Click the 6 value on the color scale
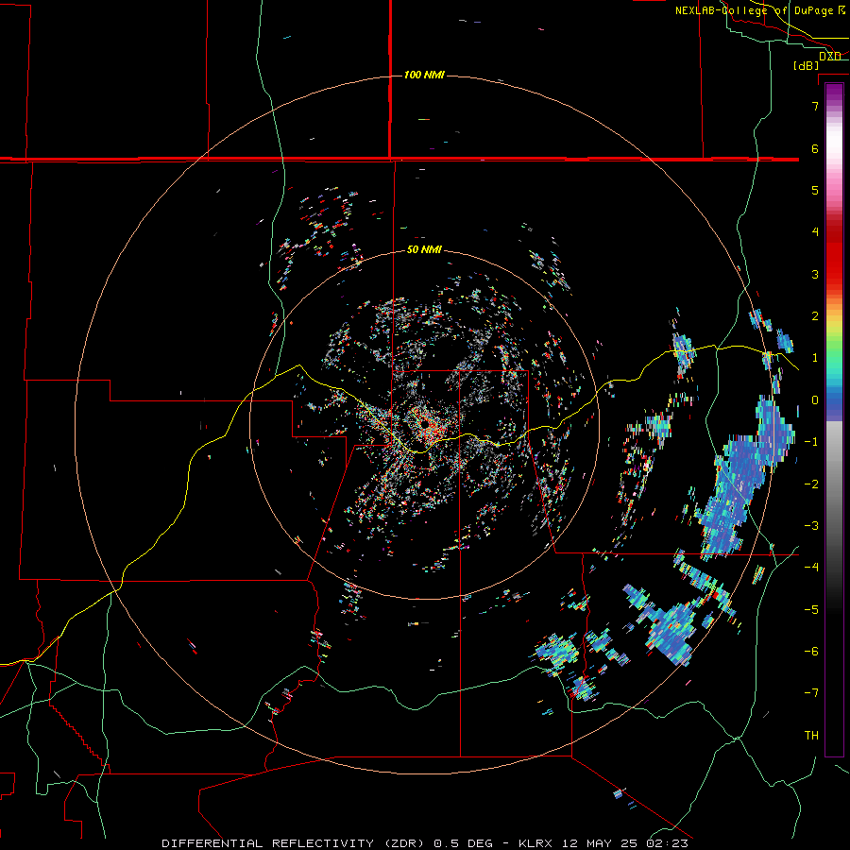Screen dimensions: 850x850 815,148
